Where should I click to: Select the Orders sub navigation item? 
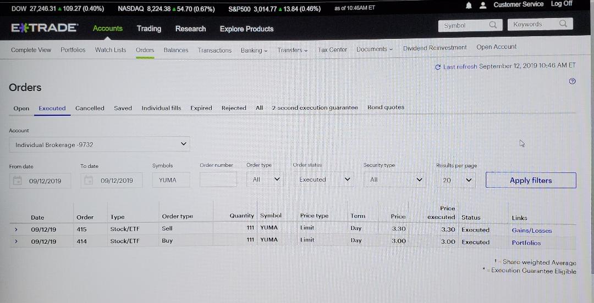(x=145, y=50)
